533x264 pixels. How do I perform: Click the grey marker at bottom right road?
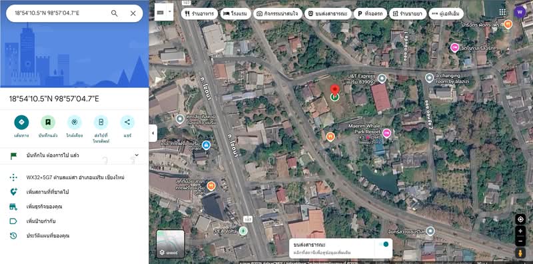click(430, 231)
